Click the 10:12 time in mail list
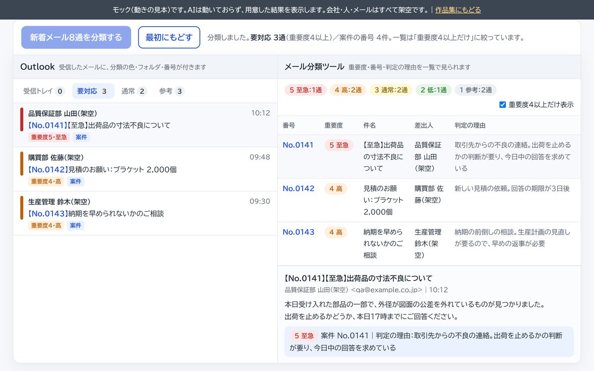The height and width of the screenshot is (371, 594). [260, 113]
